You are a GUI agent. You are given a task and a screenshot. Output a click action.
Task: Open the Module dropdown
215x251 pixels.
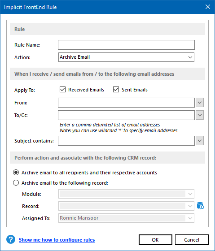point(126,194)
